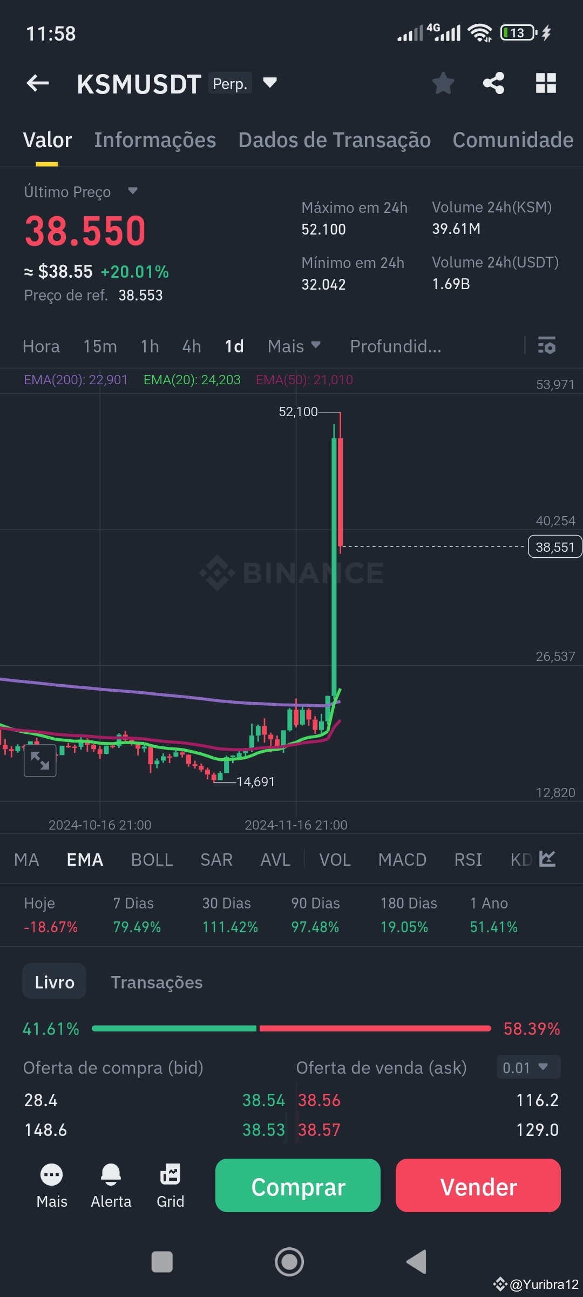Viewport: 583px width, 1297px height.
Task: Tap the share icon
Action: tap(493, 83)
